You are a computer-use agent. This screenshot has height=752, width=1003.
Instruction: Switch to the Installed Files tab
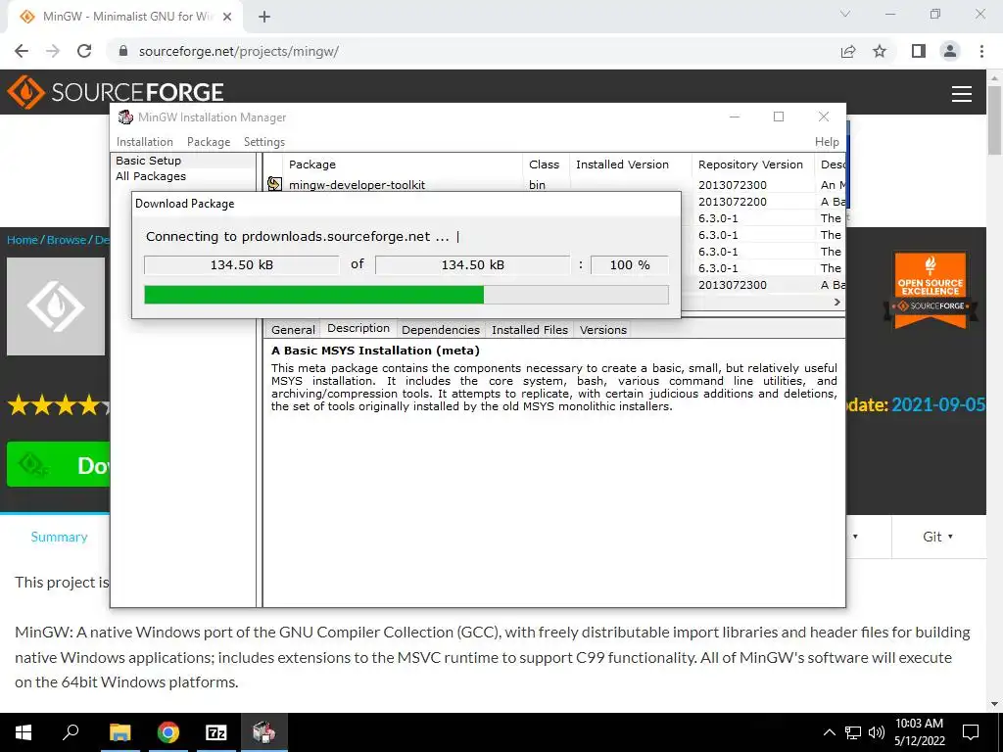pos(530,329)
